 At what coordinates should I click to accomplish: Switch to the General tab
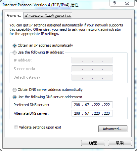14,15
